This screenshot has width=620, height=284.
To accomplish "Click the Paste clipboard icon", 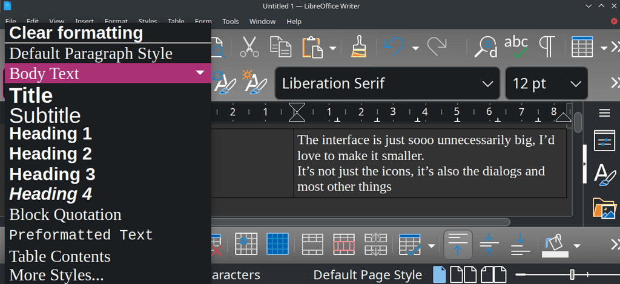I will (x=313, y=47).
